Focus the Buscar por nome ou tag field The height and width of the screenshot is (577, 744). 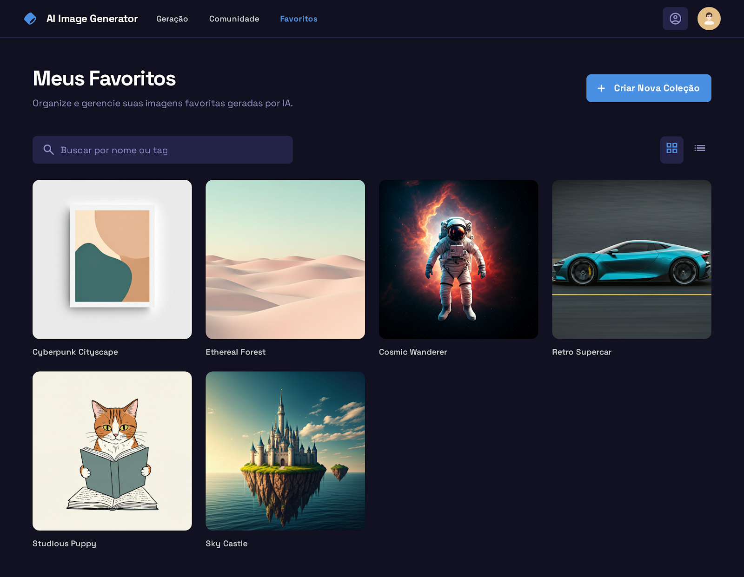coord(172,150)
